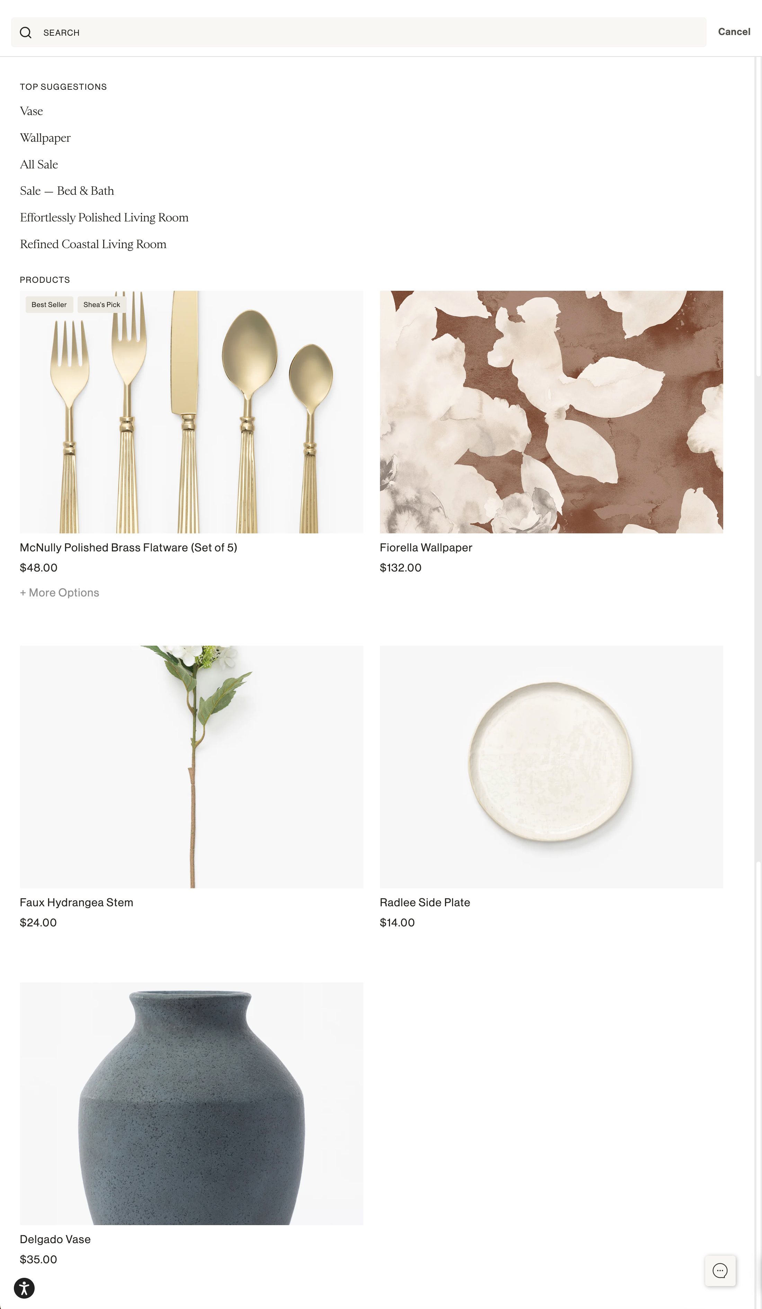View the Faux Hydrangea Stem image

(192, 767)
